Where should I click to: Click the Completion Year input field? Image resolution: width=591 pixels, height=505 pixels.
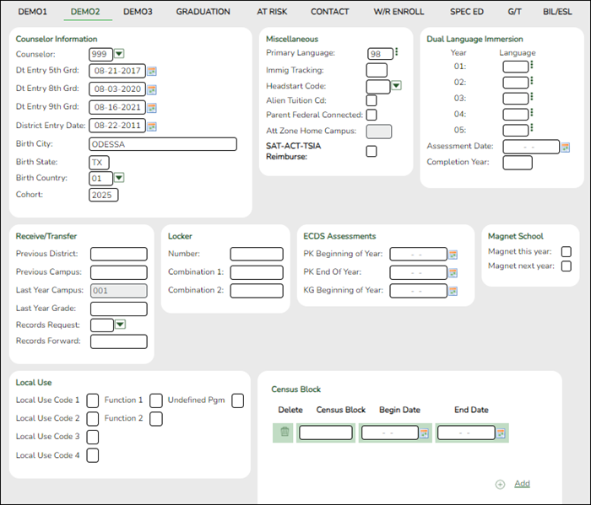coord(518,163)
